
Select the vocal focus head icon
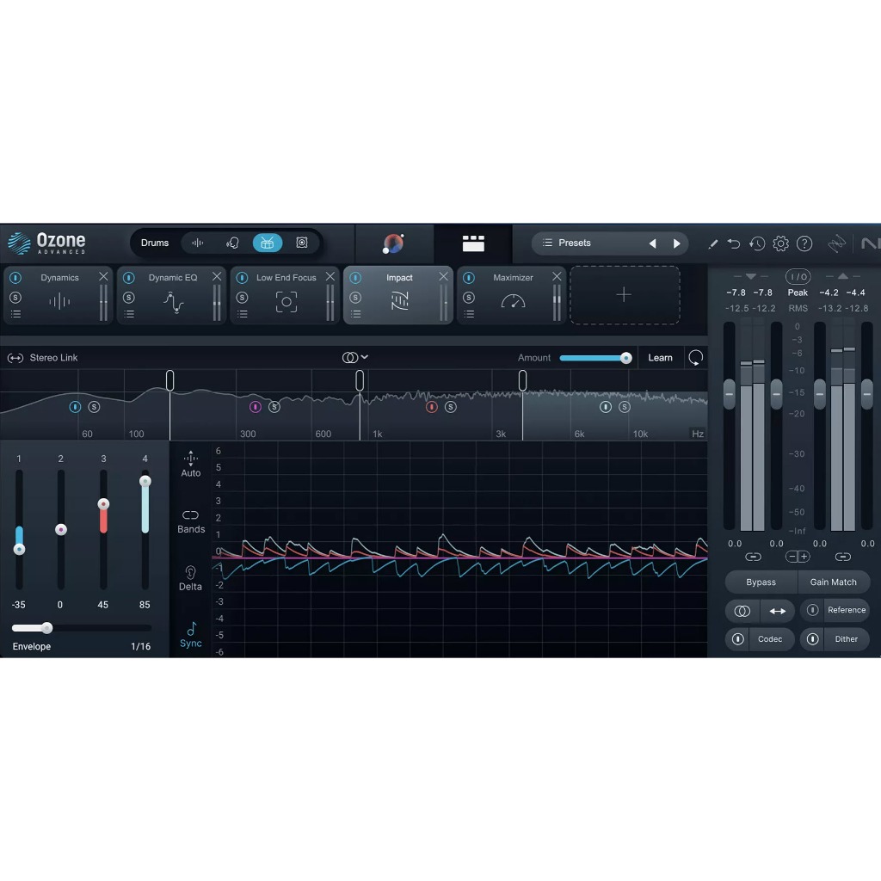click(x=232, y=243)
